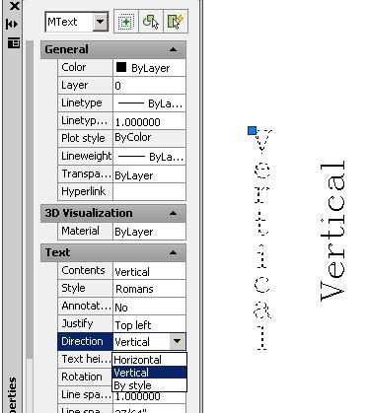Toggle palette auto-hide arrows icon

[x=13, y=24]
